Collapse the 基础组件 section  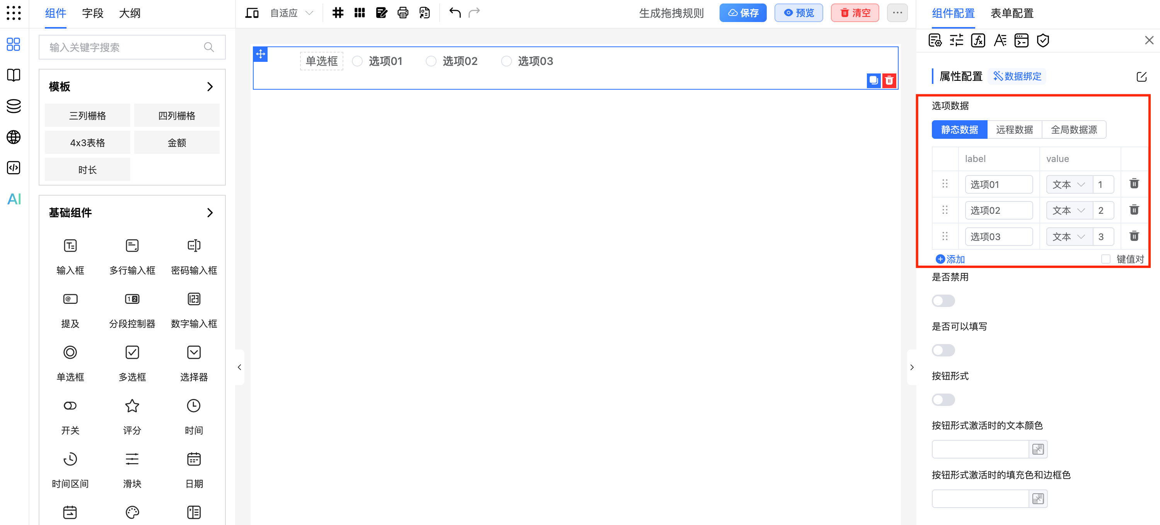210,213
